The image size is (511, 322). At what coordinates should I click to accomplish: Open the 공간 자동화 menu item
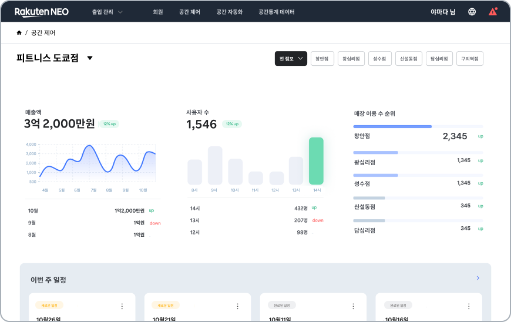point(229,12)
